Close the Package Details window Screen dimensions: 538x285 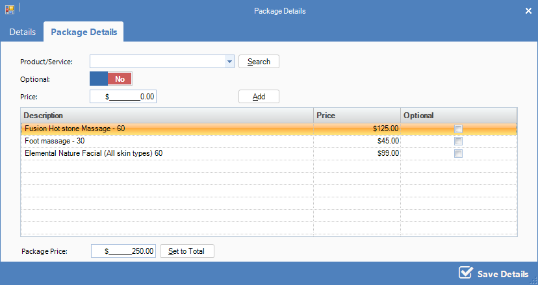click(x=528, y=10)
